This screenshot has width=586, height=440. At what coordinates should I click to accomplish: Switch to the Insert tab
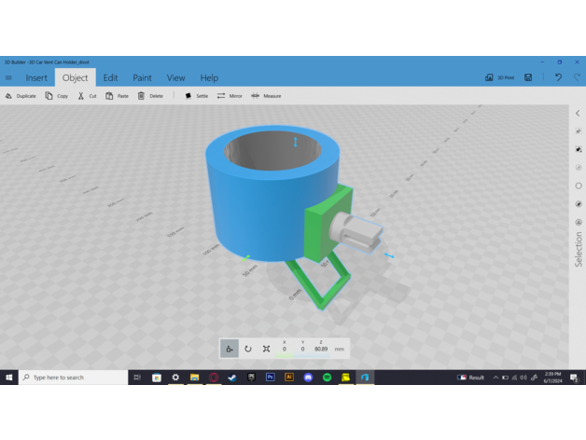(36, 78)
